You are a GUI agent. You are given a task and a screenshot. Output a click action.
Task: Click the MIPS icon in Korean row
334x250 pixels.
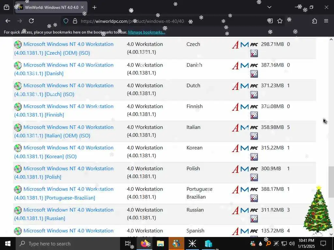tap(245, 148)
